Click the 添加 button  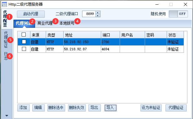[23, 108]
